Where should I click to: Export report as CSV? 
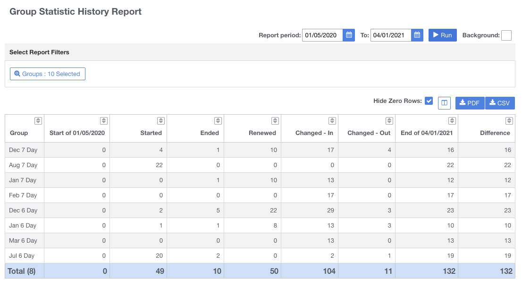coord(500,103)
